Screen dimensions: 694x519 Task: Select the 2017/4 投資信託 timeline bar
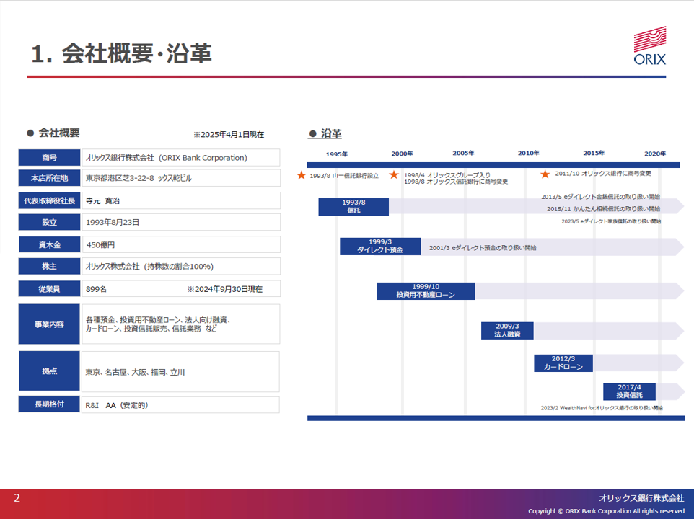pyautogui.click(x=629, y=391)
